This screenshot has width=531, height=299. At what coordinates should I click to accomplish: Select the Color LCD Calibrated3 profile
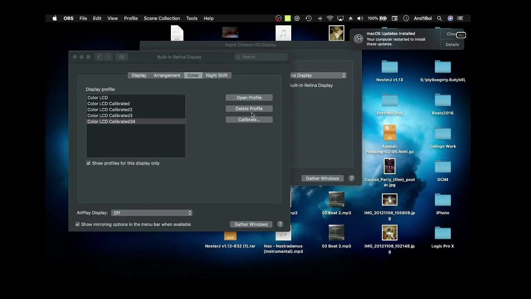(136, 115)
